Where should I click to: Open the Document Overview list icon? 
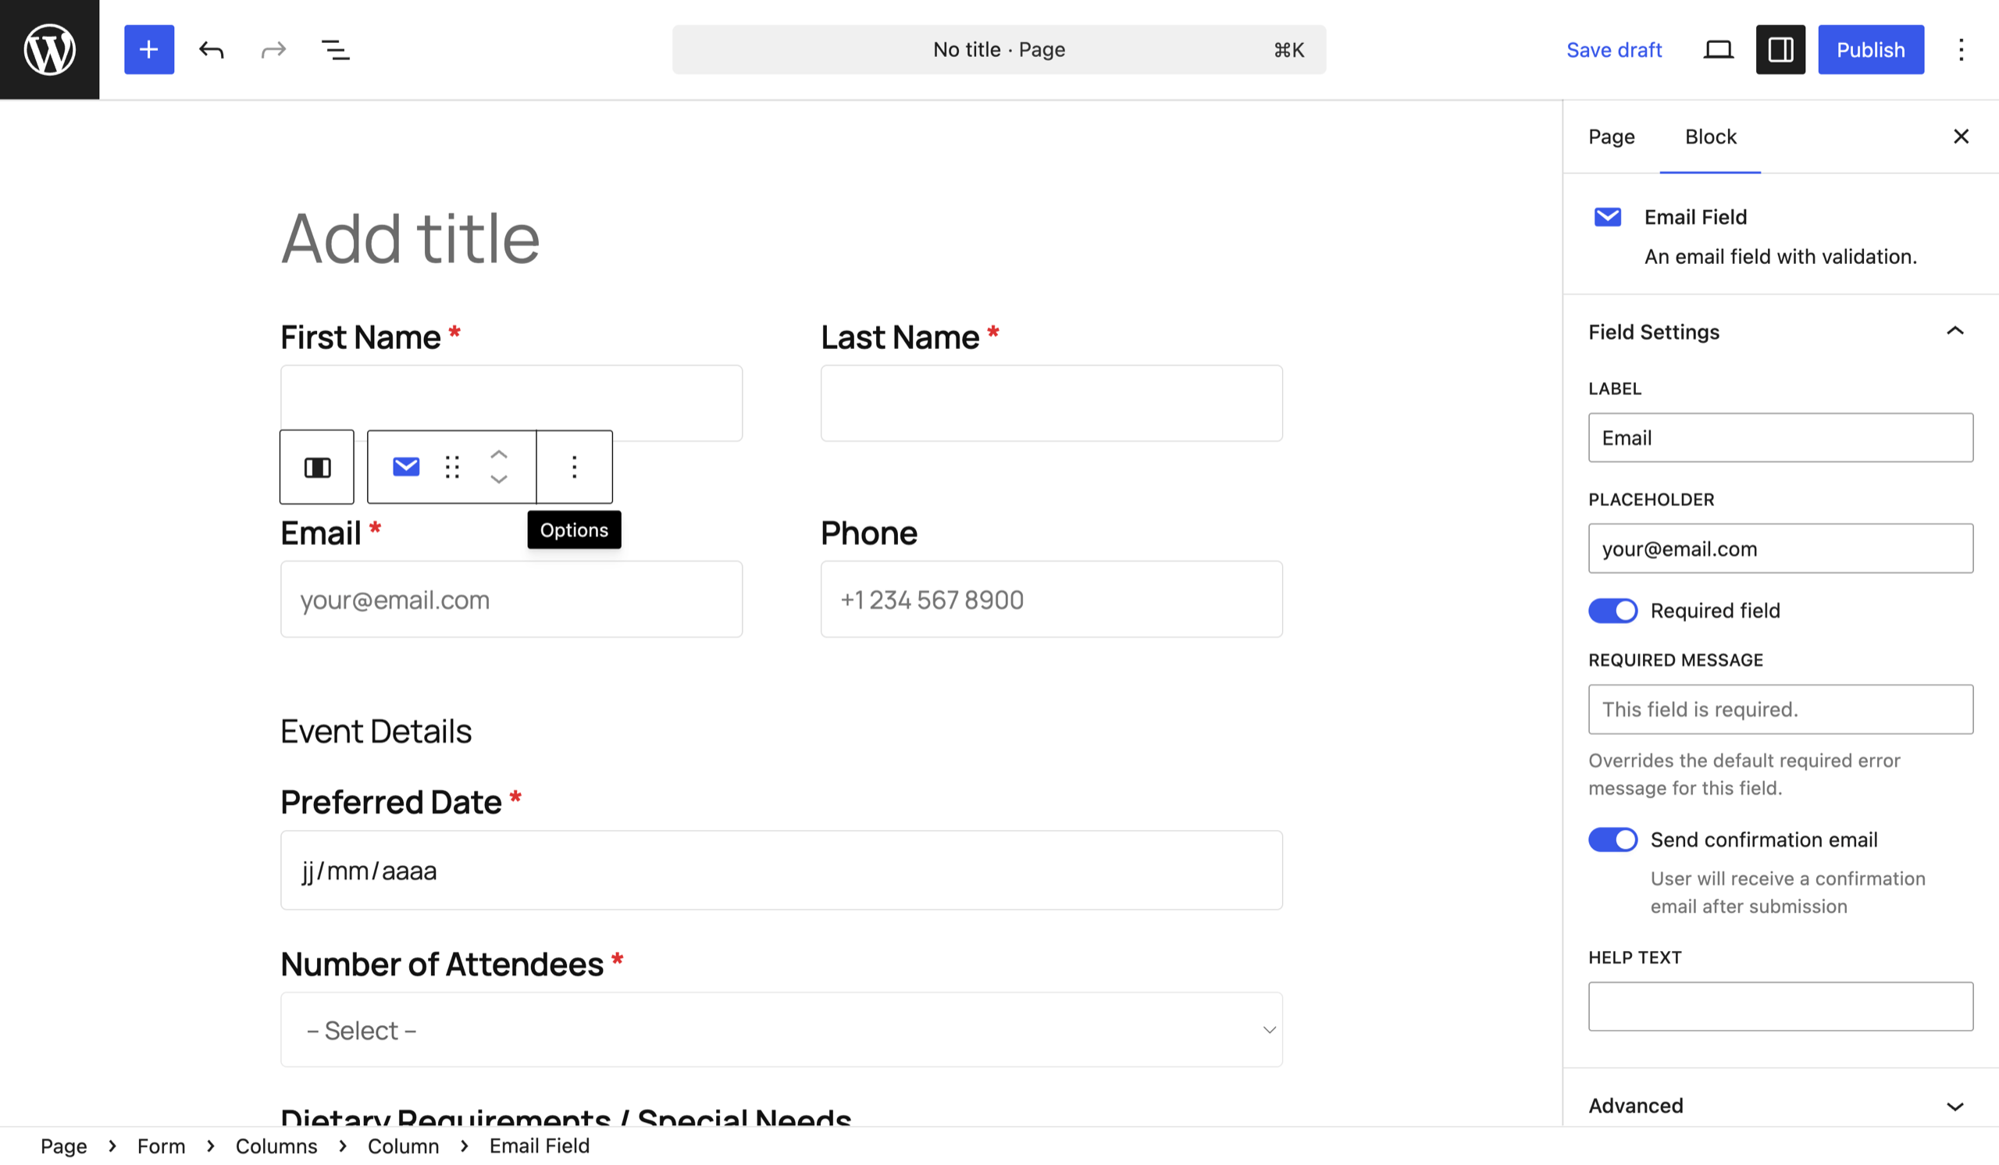[x=335, y=50]
